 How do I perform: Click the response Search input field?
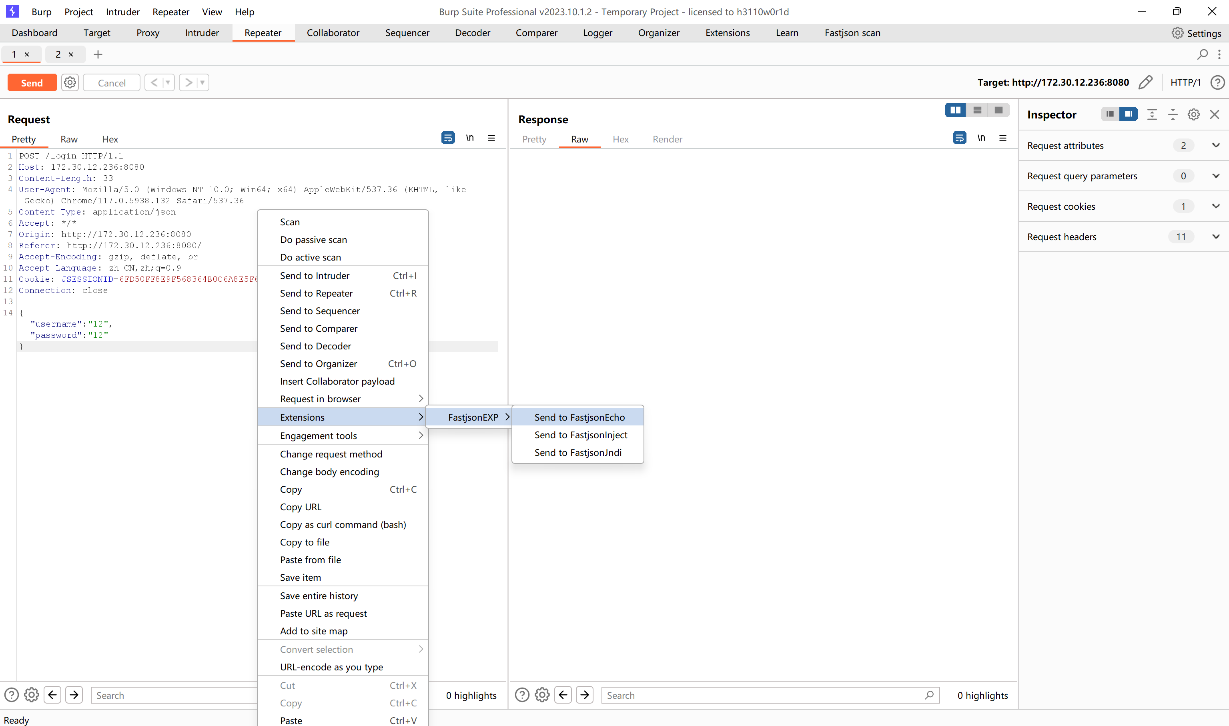click(x=763, y=695)
